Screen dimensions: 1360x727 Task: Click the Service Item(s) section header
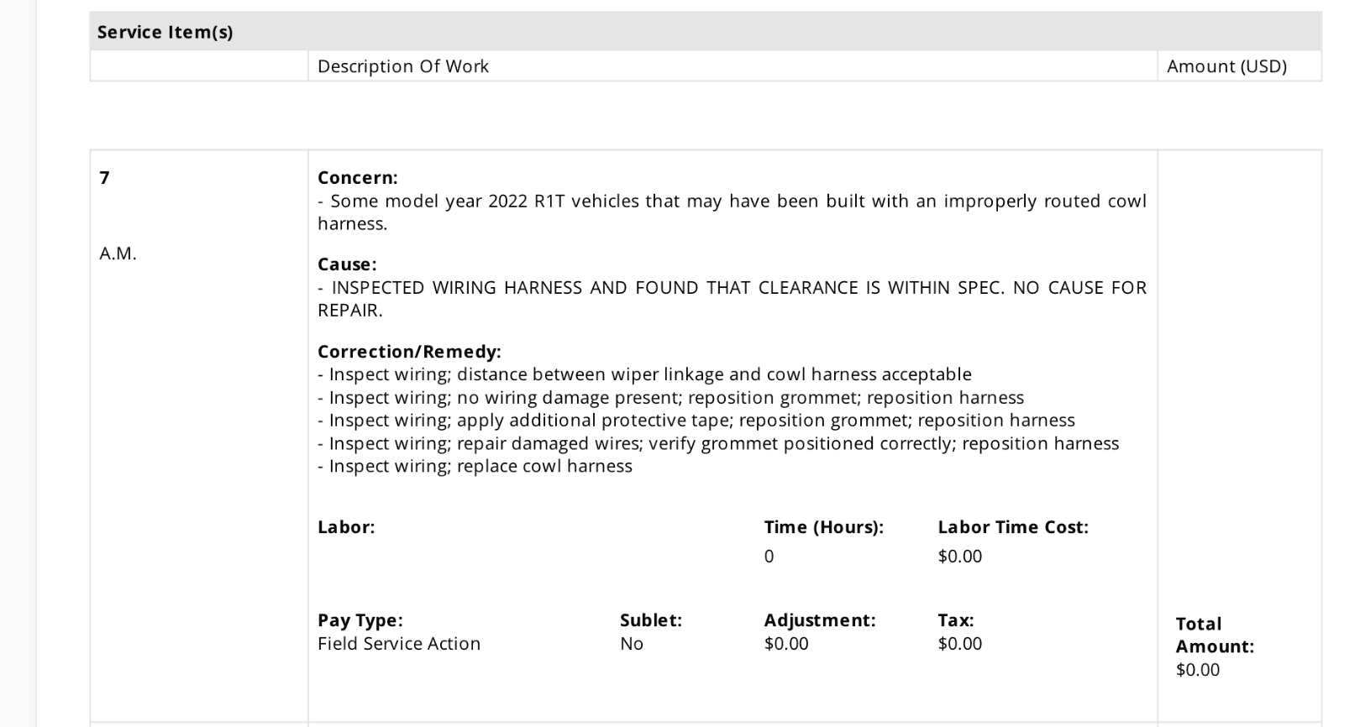click(x=165, y=32)
